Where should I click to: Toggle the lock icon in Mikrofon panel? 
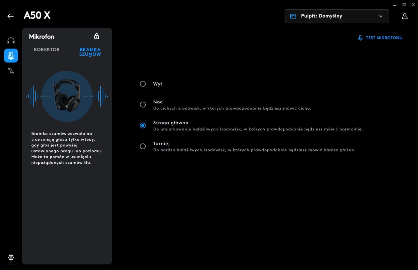[97, 36]
